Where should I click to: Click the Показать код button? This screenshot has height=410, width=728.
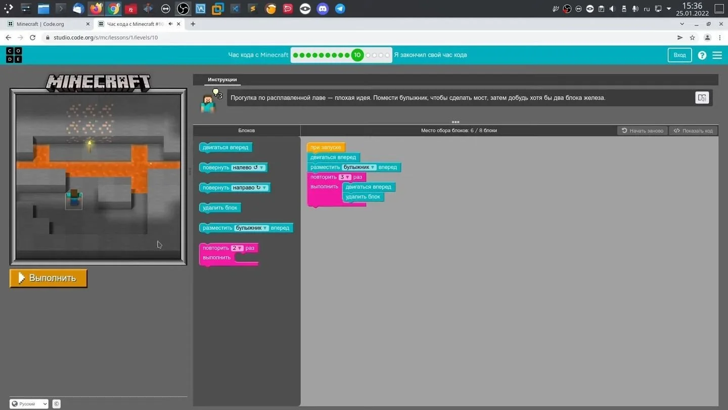pos(693,131)
